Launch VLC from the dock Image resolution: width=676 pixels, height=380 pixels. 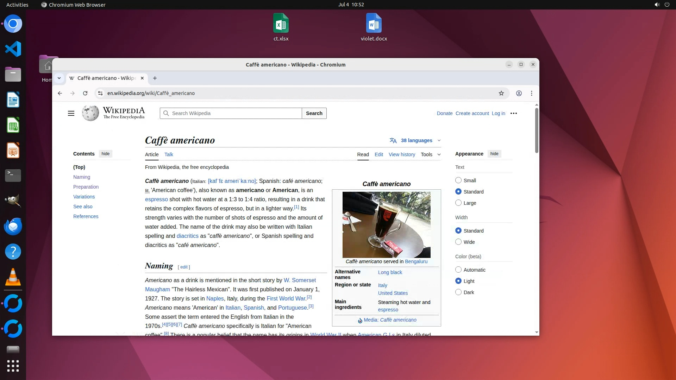click(x=13, y=277)
